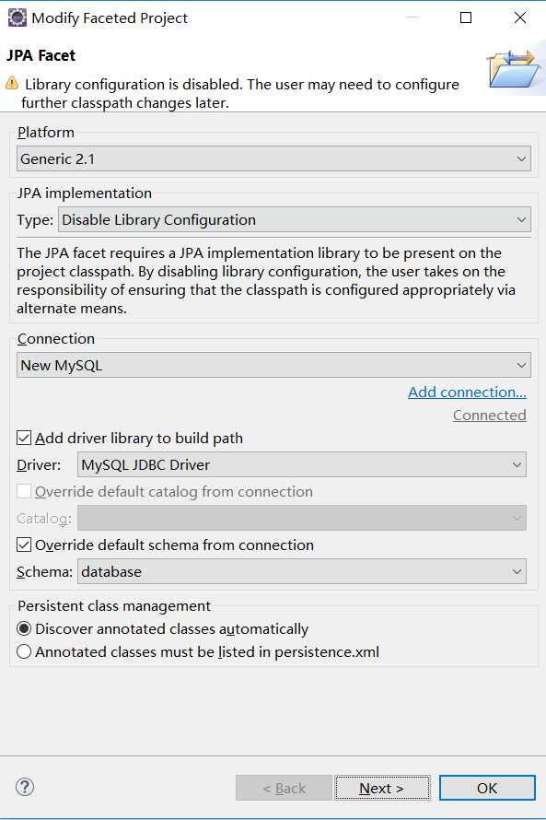Toggle Override default schema from connection
This screenshot has width=546, height=820.
click(24, 545)
